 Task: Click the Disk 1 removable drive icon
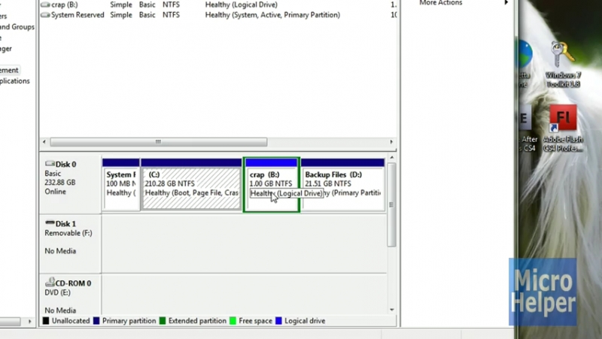click(50, 223)
